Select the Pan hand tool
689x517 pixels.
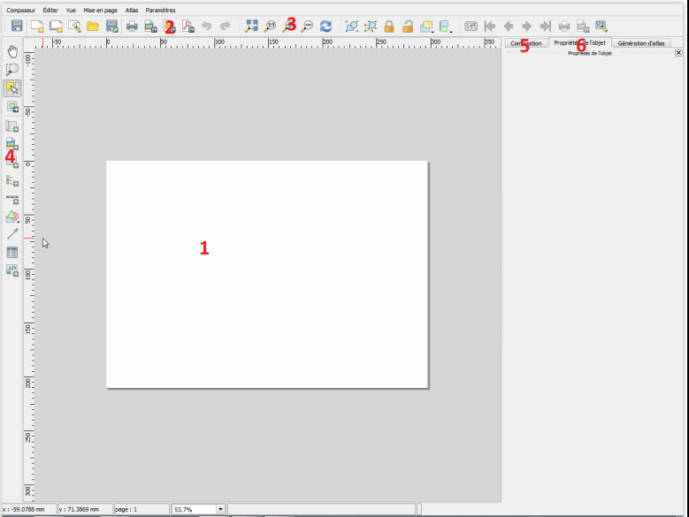tap(12, 51)
